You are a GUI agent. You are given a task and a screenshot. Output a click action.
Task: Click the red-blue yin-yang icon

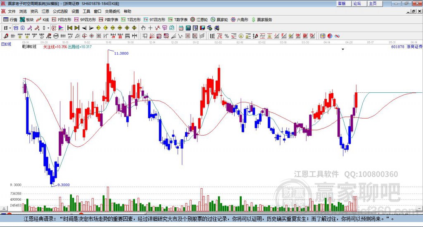tap(330, 36)
